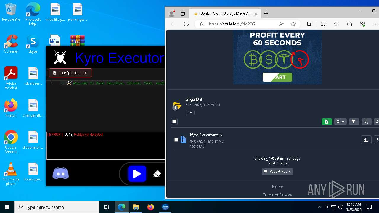This screenshot has width=379, height=213.
Task: Open Edge browser essentials heart icon
Action: pos(362,24)
